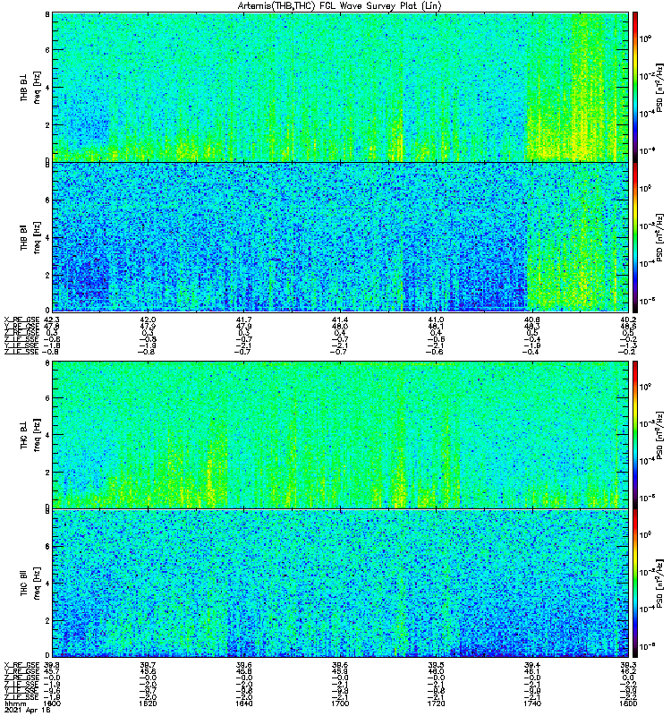This screenshot has width=671, height=716.
Task: Click the THC X_RE_GSE value 39.8
Action: click(x=52, y=665)
